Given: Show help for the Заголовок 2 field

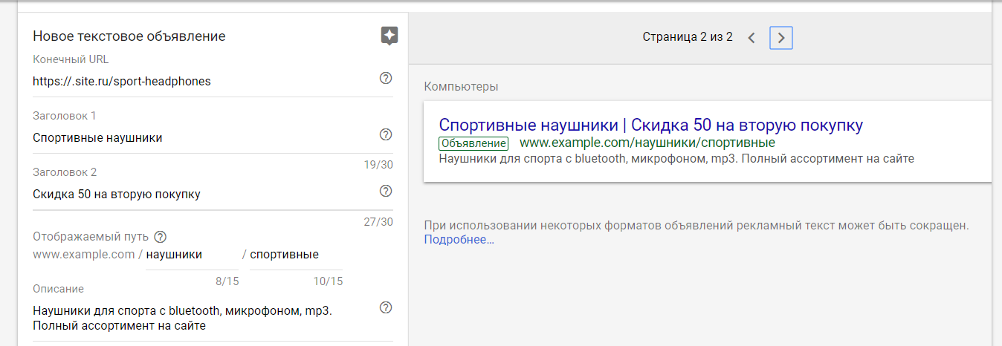Looking at the screenshot, I should 386,191.
